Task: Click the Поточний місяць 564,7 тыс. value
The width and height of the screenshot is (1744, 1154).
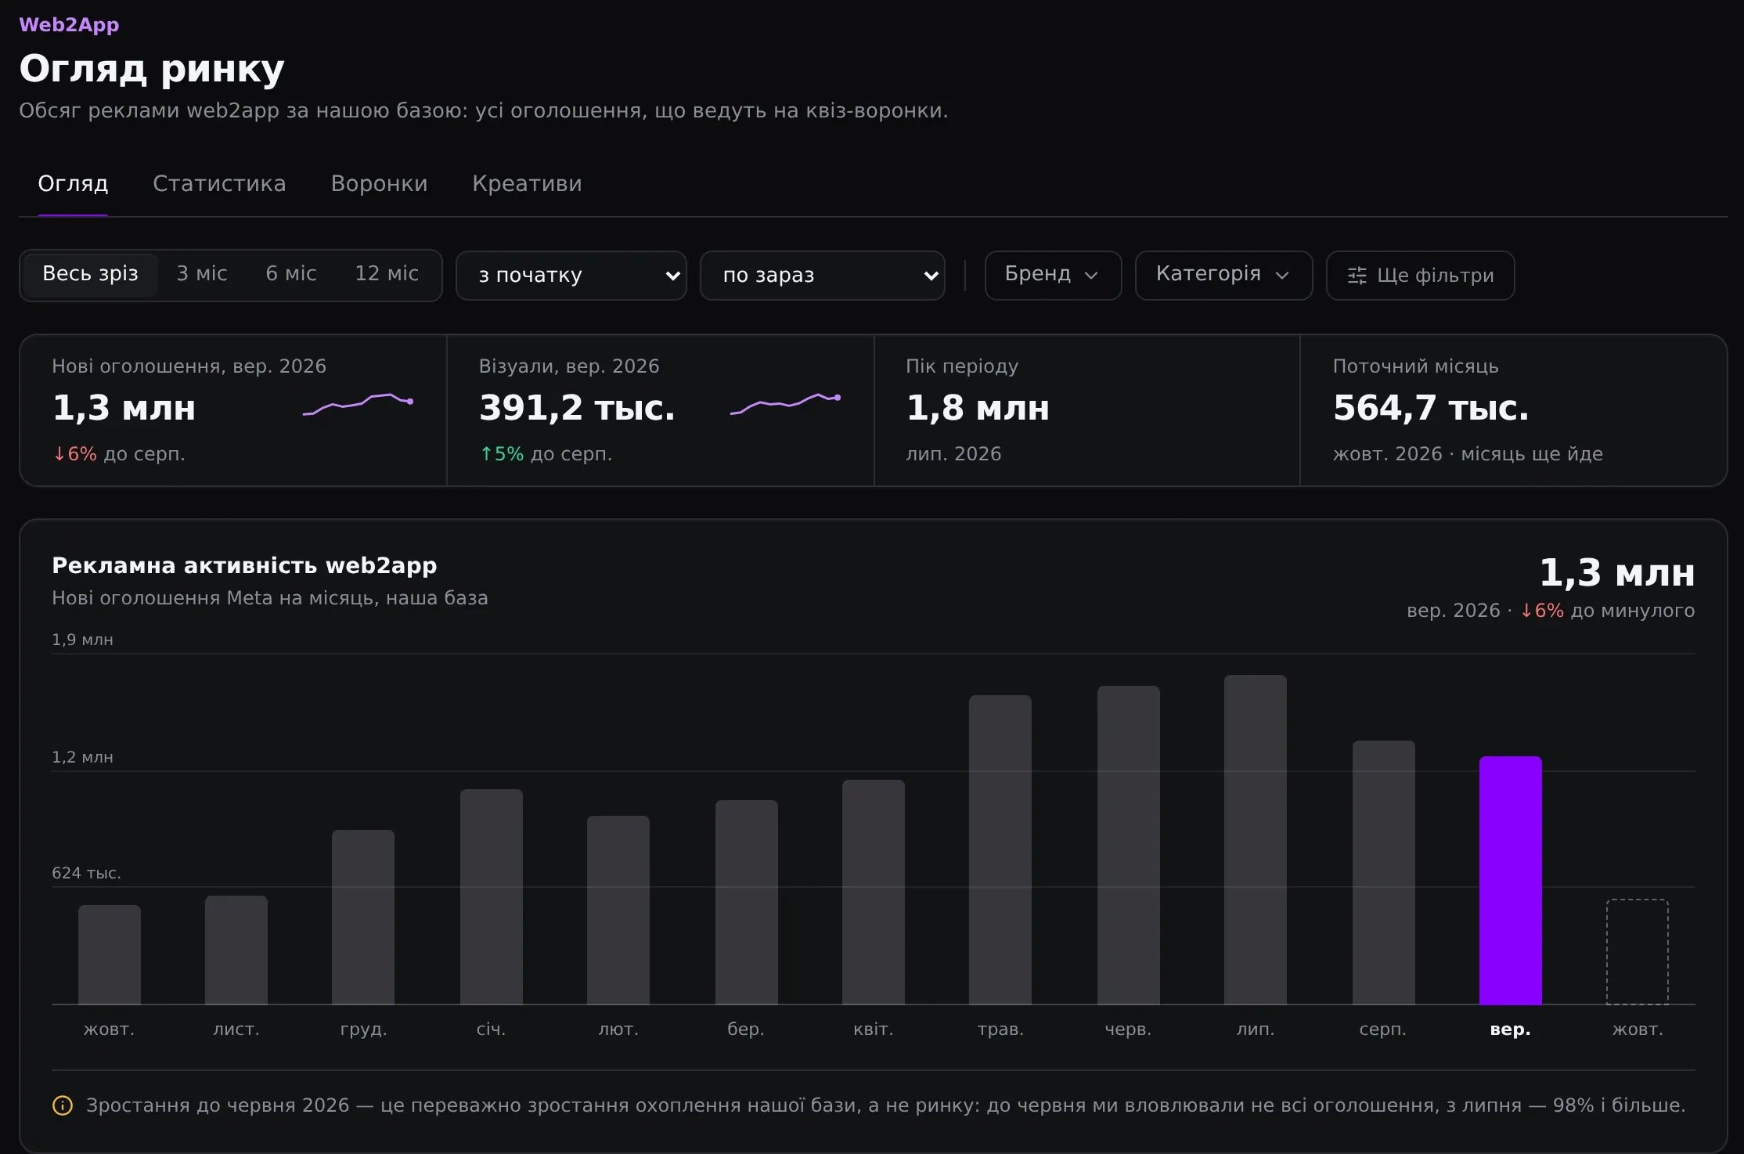Action: [x=1430, y=408]
